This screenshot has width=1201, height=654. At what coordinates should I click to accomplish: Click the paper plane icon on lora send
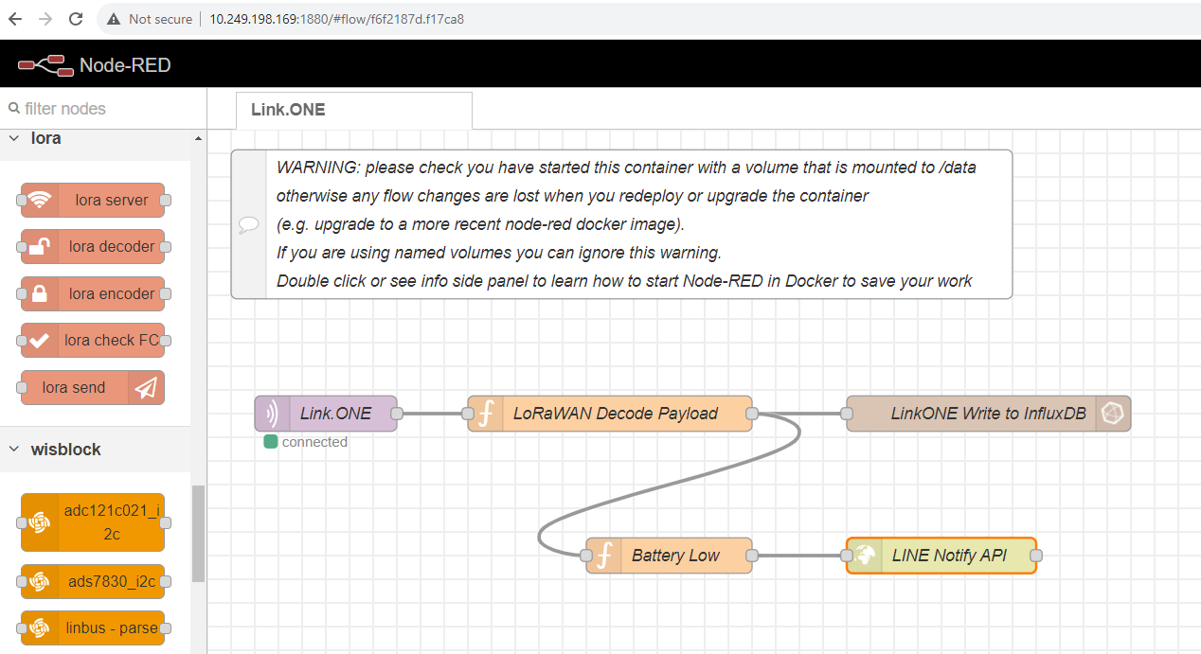pyautogui.click(x=146, y=388)
